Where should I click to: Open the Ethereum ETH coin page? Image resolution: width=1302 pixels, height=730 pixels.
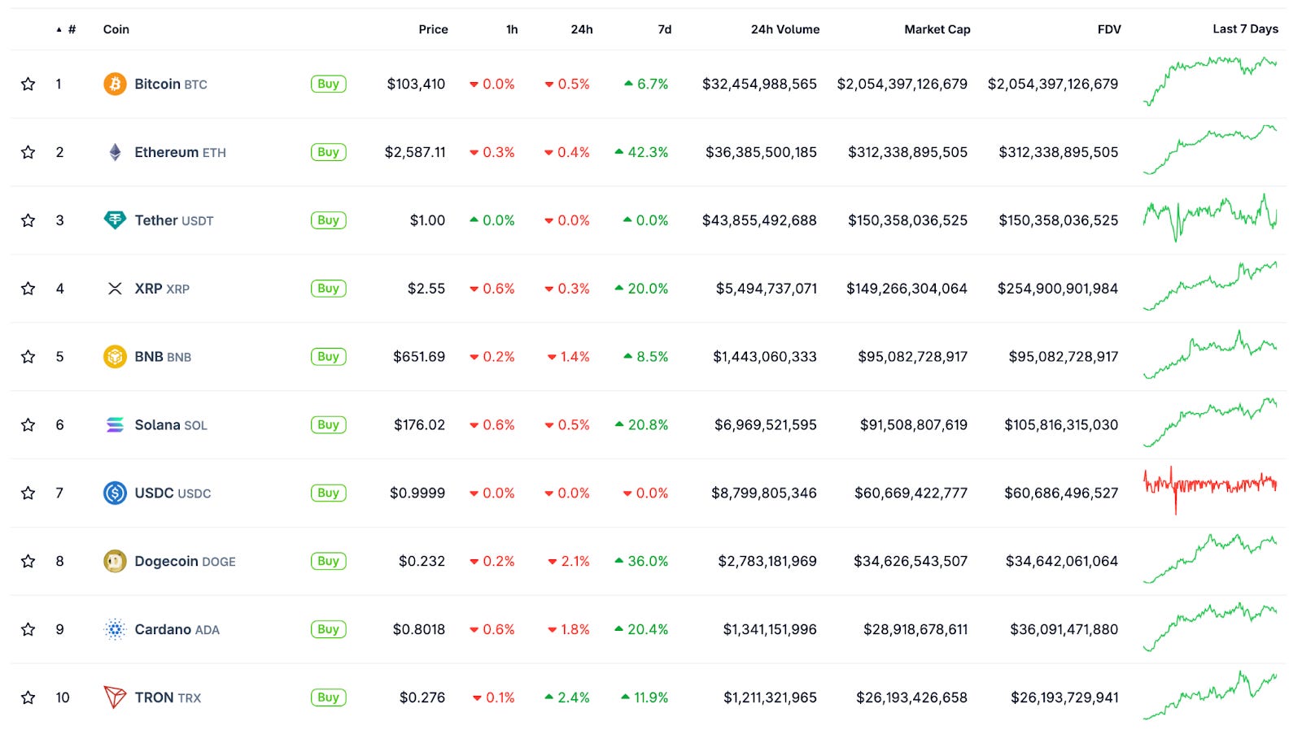[x=181, y=152]
